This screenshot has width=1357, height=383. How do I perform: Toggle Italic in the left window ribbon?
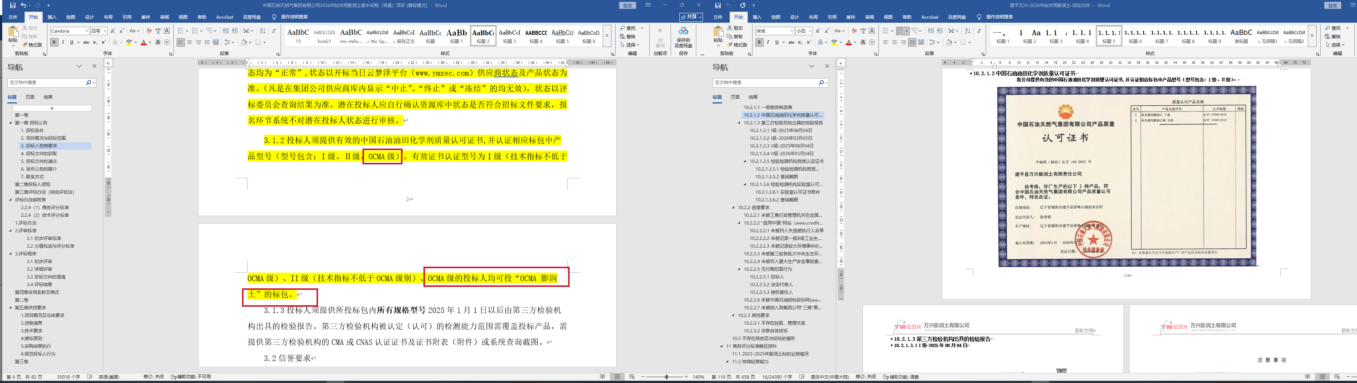(x=63, y=42)
